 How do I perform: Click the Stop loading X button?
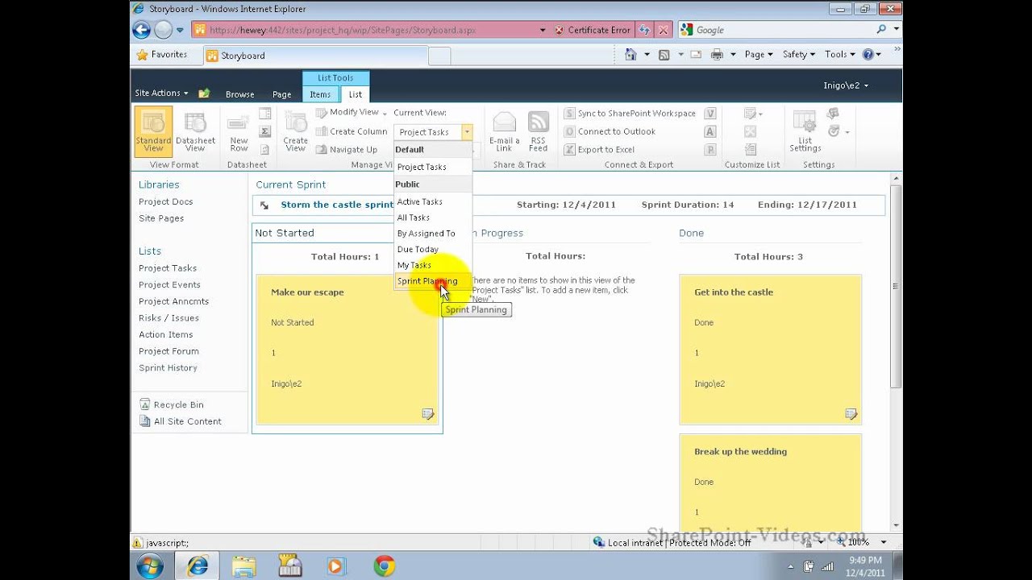click(x=664, y=30)
